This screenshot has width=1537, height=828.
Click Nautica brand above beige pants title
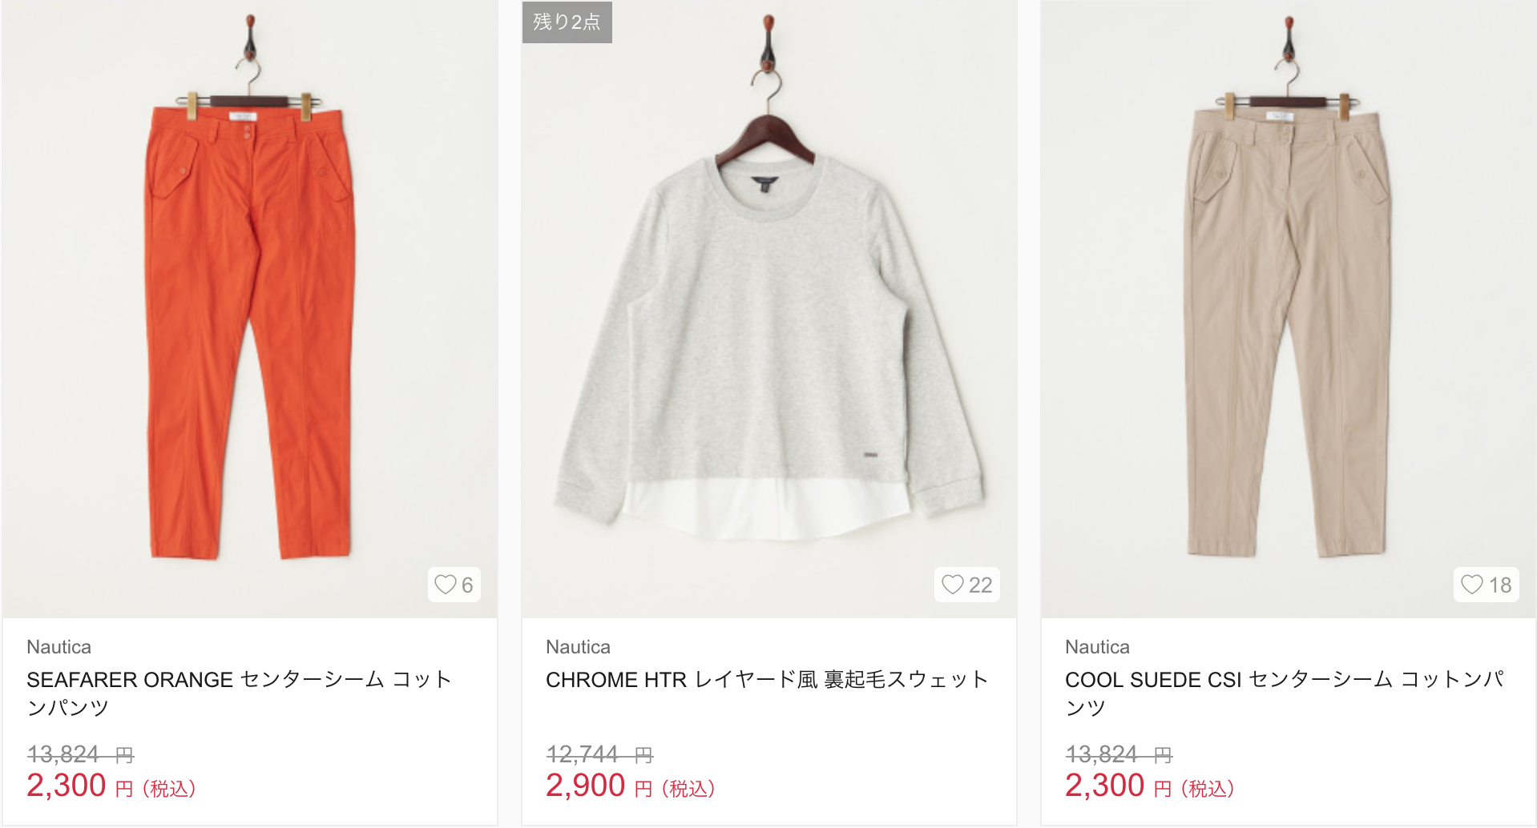1097,647
